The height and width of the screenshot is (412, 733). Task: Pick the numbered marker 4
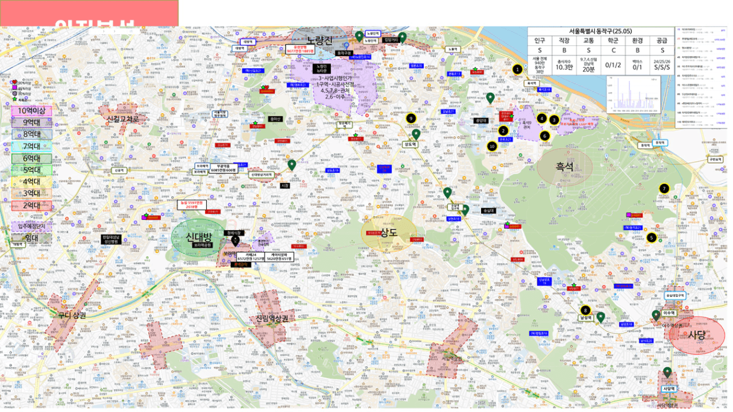(542, 118)
